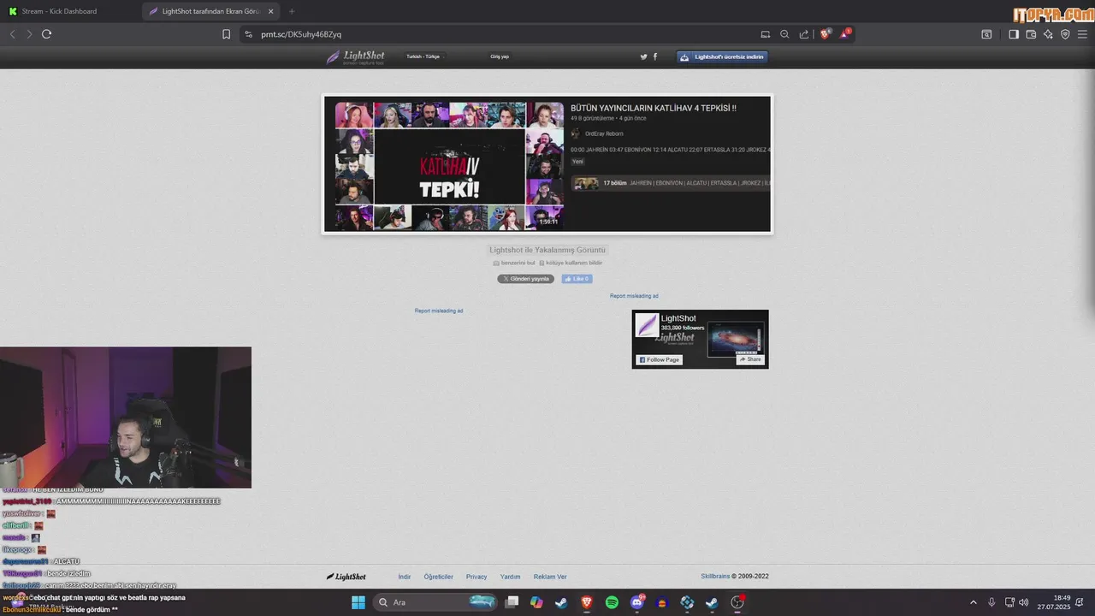Viewport: 1095px width, 616px height.
Task: Bookmark this page via bookmark icon
Action: pos(226,34)
